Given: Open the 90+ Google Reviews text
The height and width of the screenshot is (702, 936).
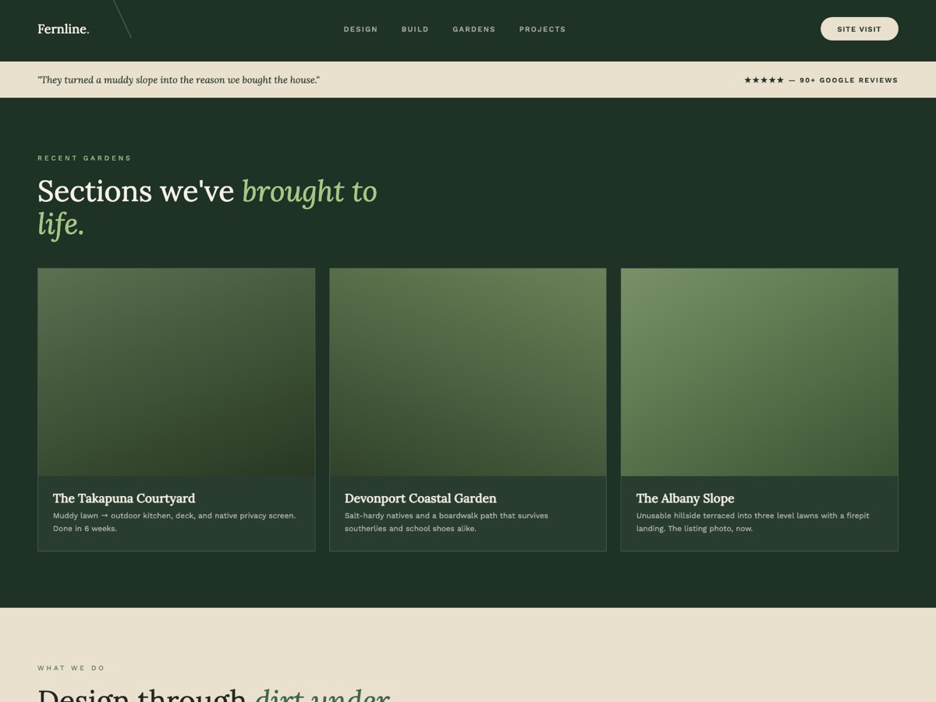Looking at the screenshot, I should click(849, 80).
